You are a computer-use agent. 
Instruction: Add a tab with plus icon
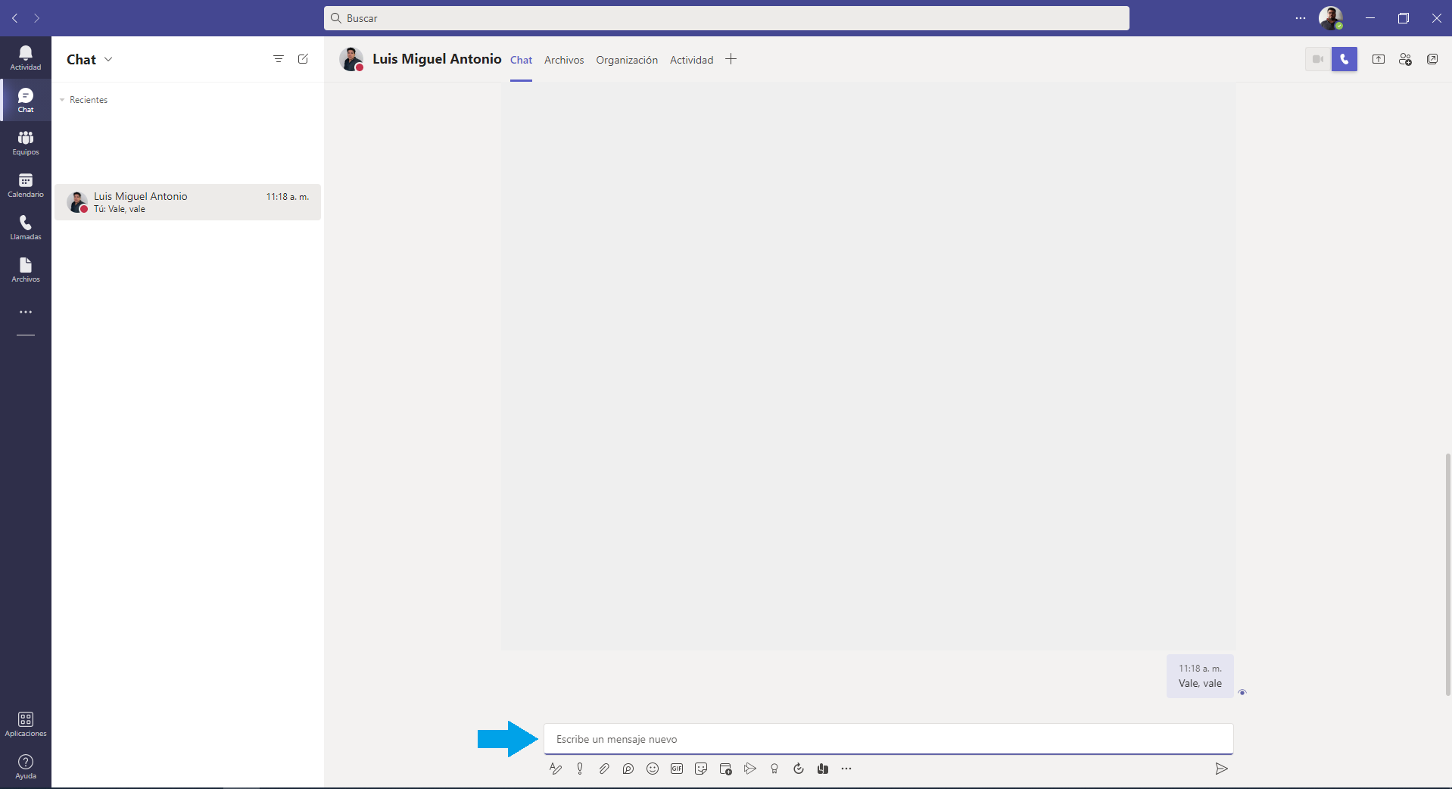(x=731, y=59)
